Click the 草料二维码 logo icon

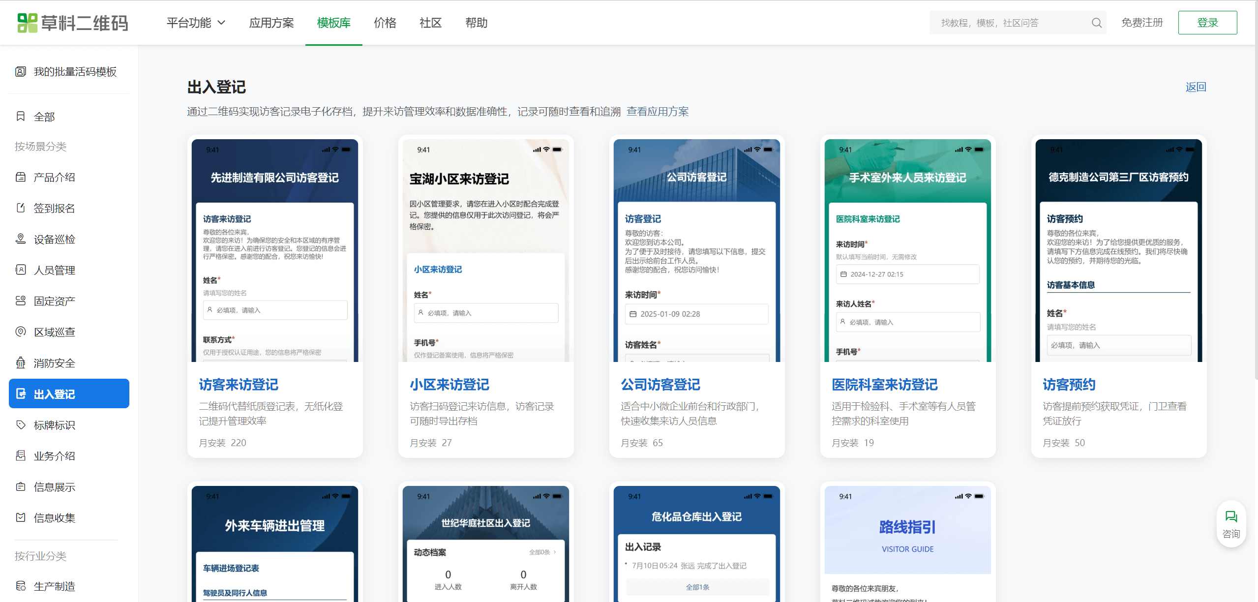(28, 23)
